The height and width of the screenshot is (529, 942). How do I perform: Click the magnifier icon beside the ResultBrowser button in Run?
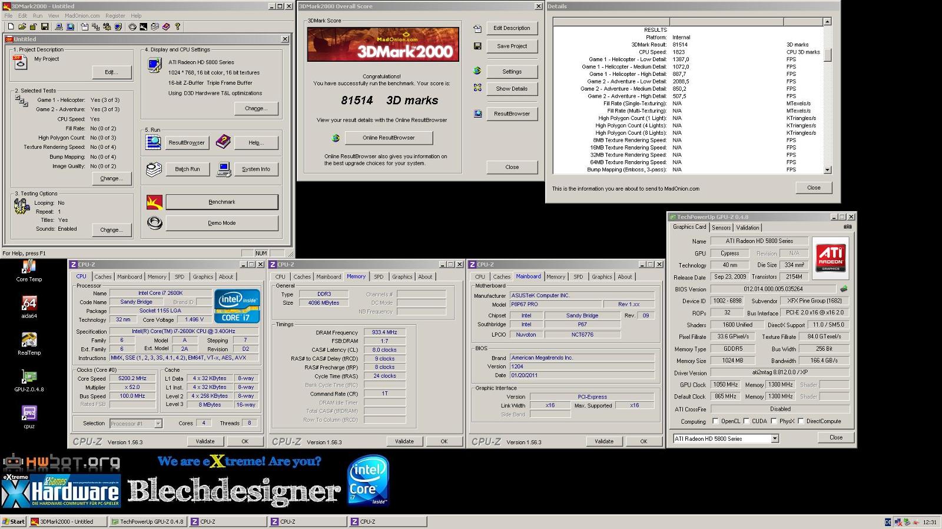point(154,142)
